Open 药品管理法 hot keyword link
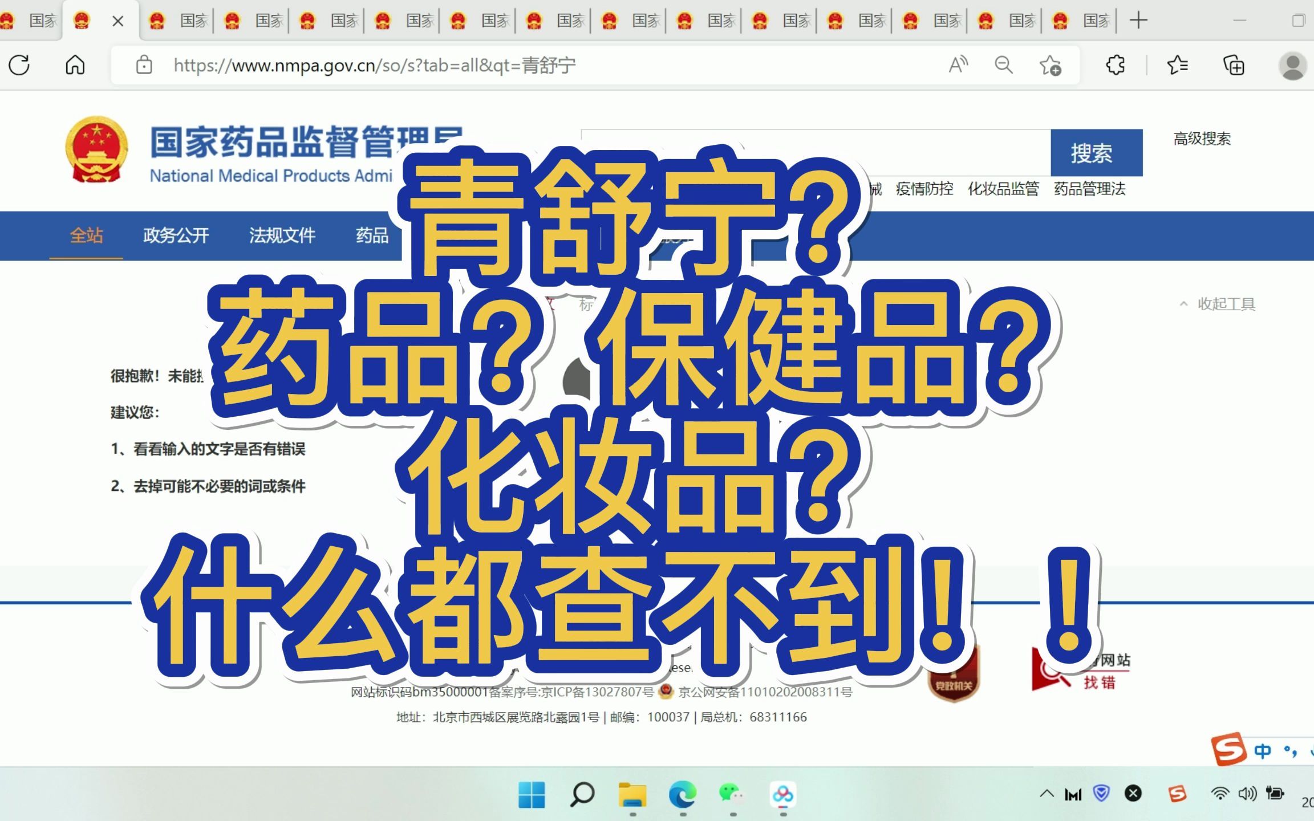The height and width of the screenshot is (821, 1314). (1090, 189)
